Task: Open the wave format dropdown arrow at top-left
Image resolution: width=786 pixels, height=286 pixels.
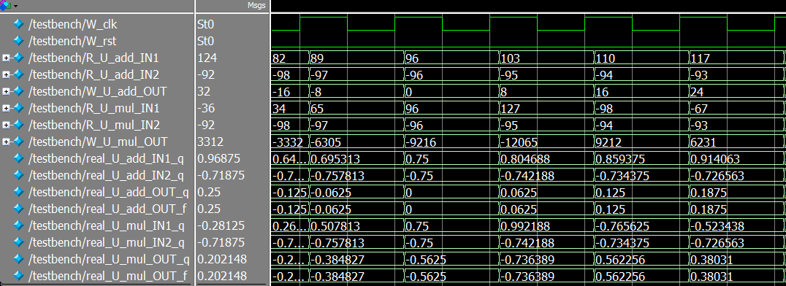Action: click(16, 6)
